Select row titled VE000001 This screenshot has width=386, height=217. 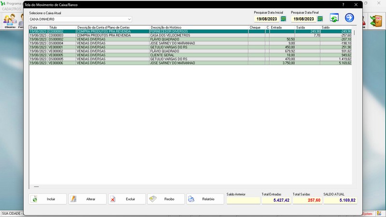click(x=190, y=47)
